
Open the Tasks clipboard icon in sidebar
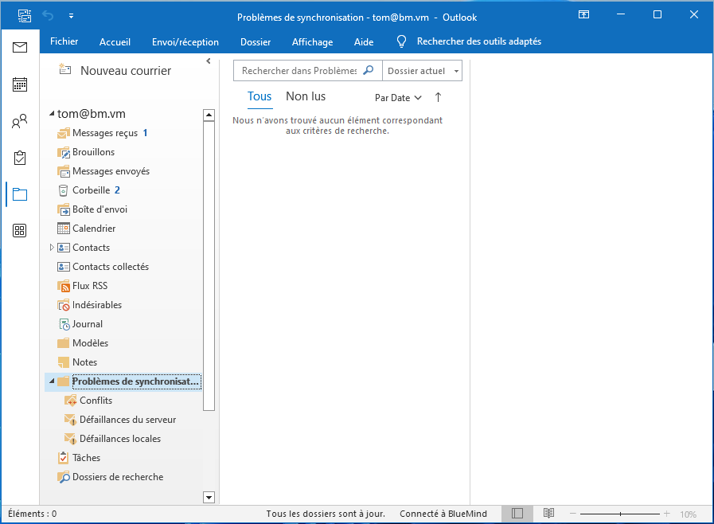click(20, 158)
